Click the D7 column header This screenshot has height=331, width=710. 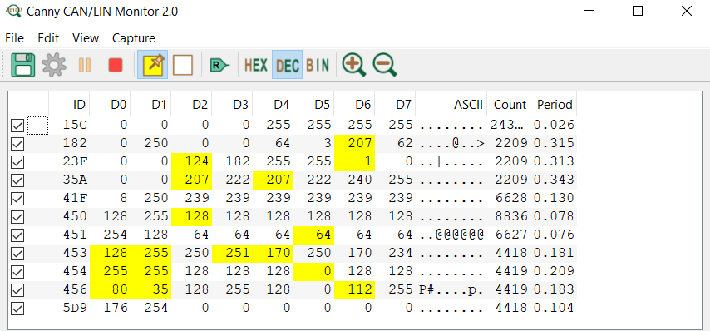395,105
